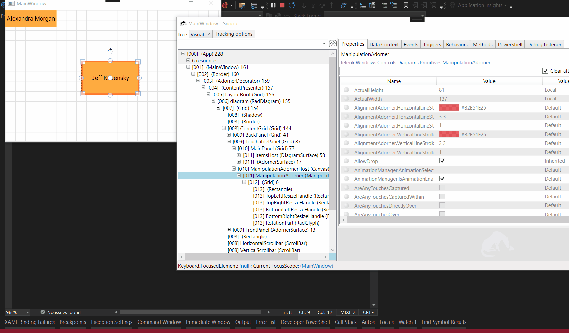Uncheck the AllowDrop checkbox
Viewport: 569px width, 333px height.
coord(442,161)
